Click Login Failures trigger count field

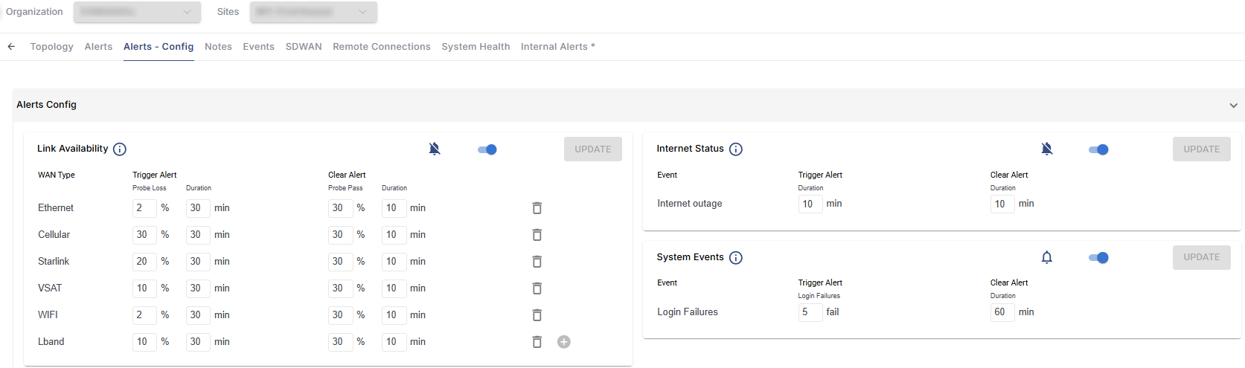pyautogui.click(x=810, y=312)
